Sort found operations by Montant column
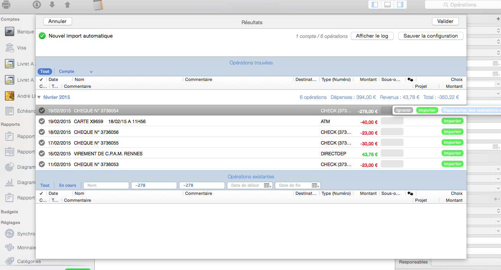Viewport: 501px width, 270px height. tap(368, 79)
